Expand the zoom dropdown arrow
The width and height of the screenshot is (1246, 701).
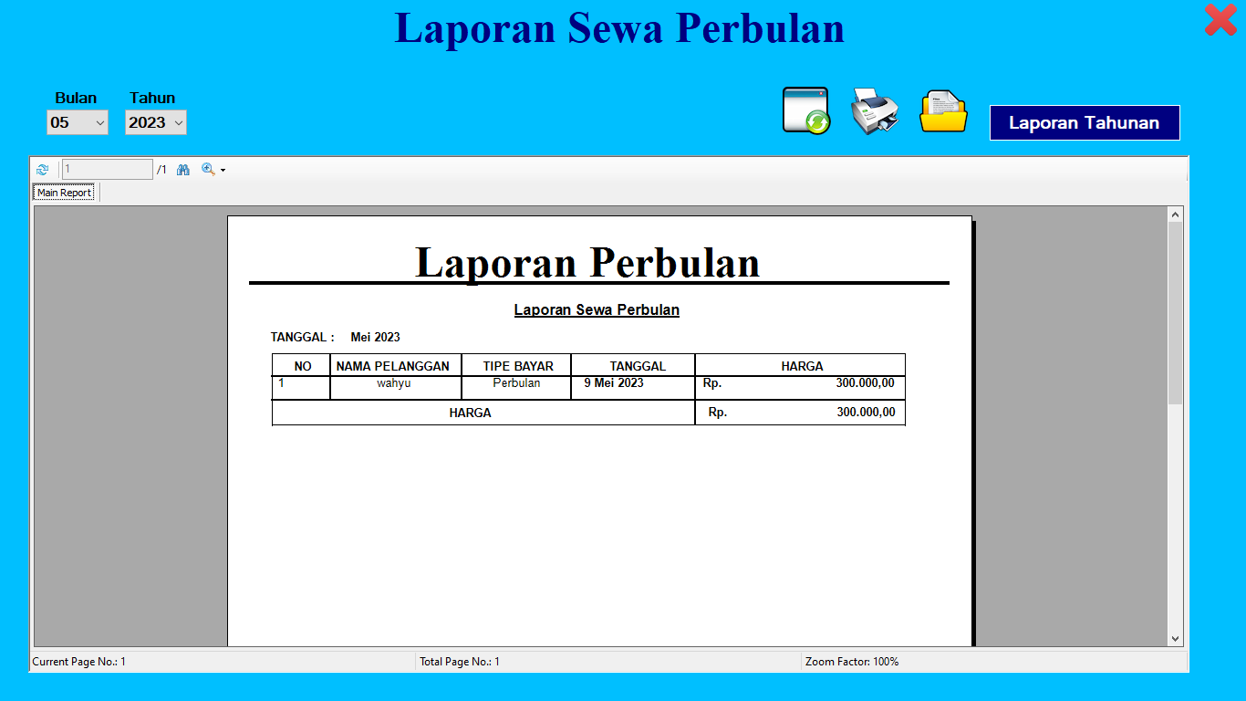pos(223,170)
